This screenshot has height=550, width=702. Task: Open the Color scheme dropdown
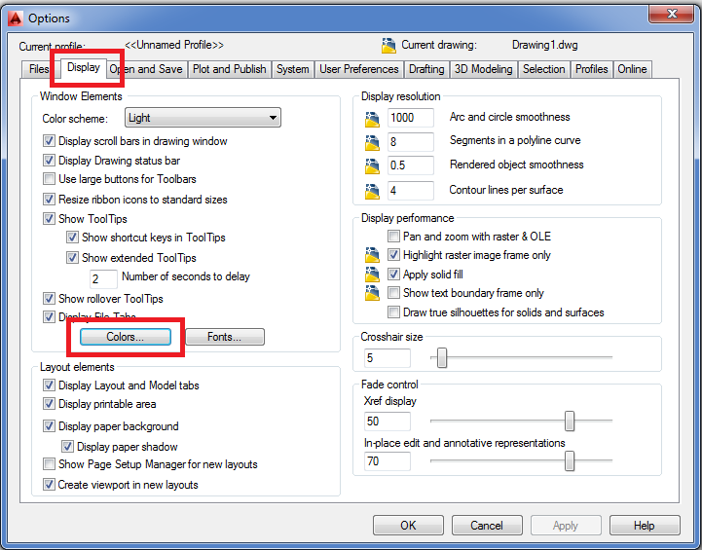(203, 118)
